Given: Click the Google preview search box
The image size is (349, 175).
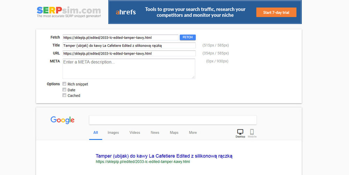Looking at the screenshot, I should 173,120.
